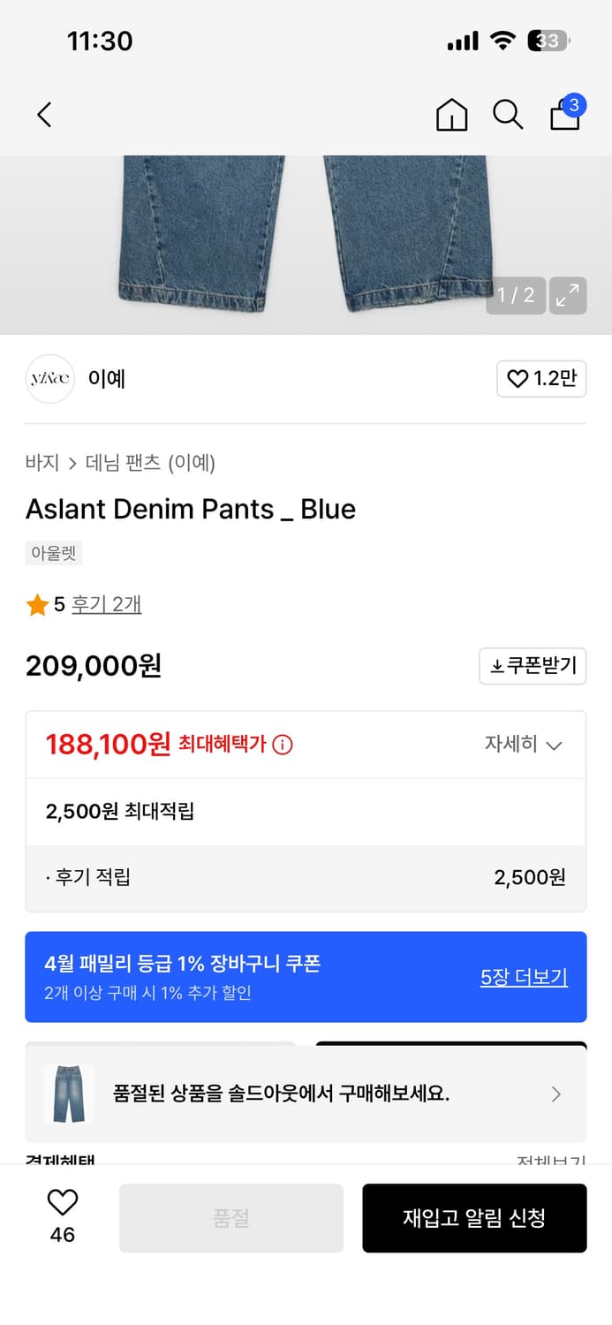Open 5장 더보기 coupon link
The width and height of the screenshot is (612, 1325).
click(523, 978)
